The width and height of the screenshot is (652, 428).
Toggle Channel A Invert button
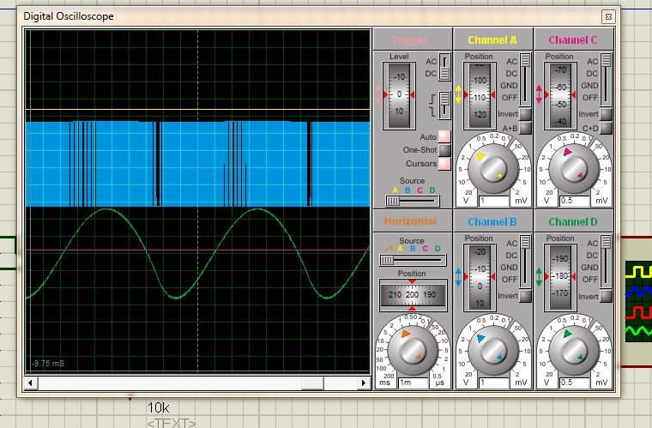(526, 114)
